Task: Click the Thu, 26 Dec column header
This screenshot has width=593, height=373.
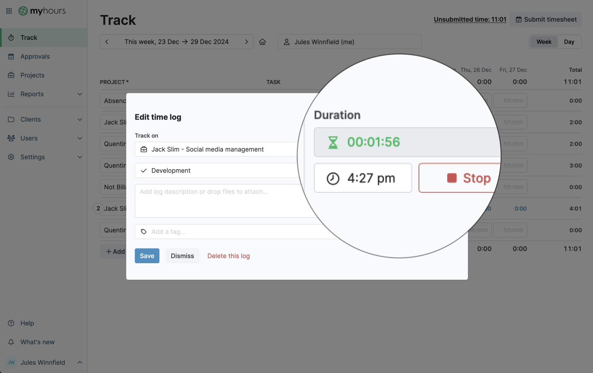Action: click(x=476, y=70)
